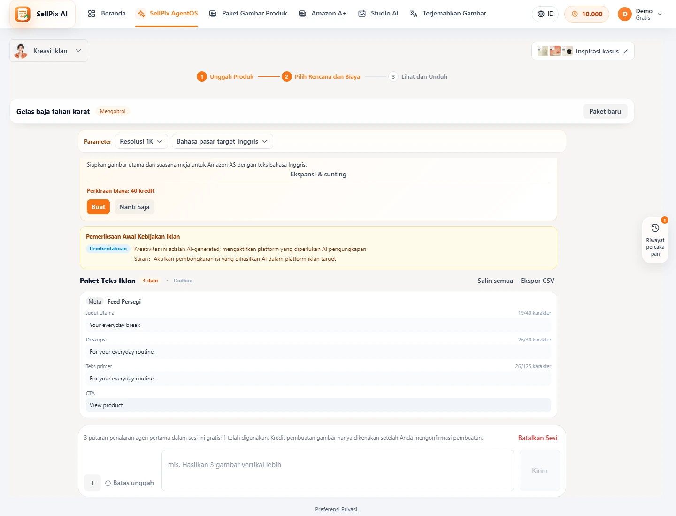Screen dimensions: 676x516
Task: Click the Inspirasi kasus external arrow icon
Action: (x=625, y=51)
